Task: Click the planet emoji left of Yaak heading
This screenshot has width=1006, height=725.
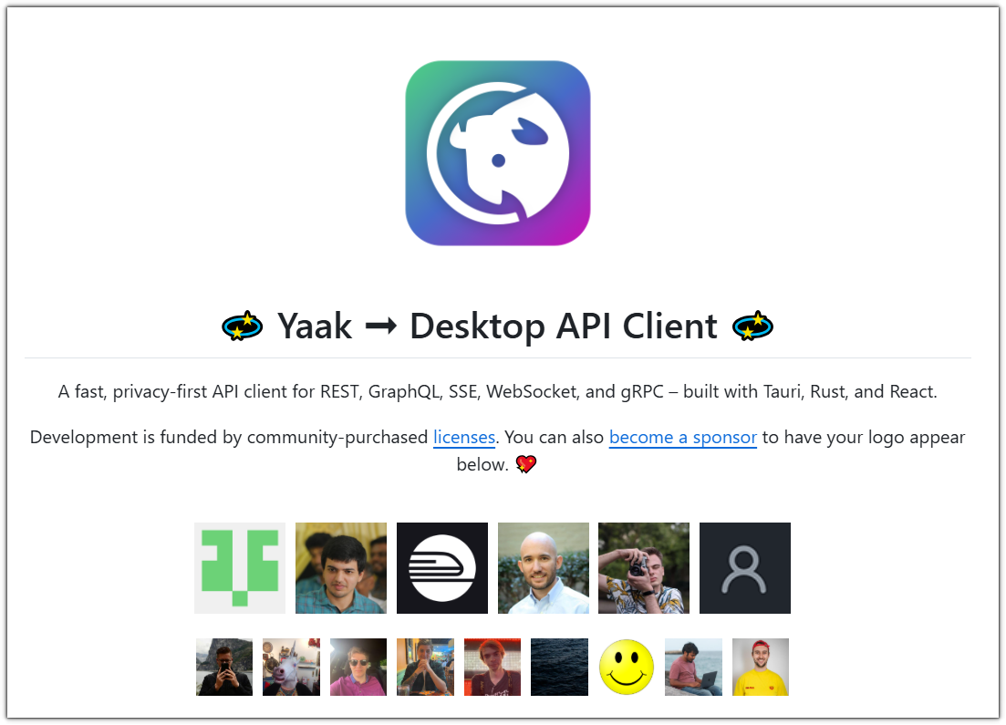Action: [243, 326]
